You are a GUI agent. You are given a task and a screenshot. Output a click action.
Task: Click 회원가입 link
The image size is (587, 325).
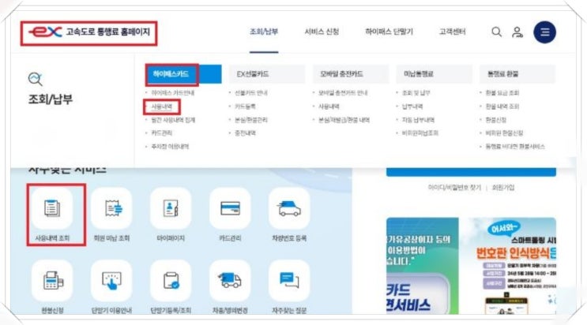(x=503, y=188)
